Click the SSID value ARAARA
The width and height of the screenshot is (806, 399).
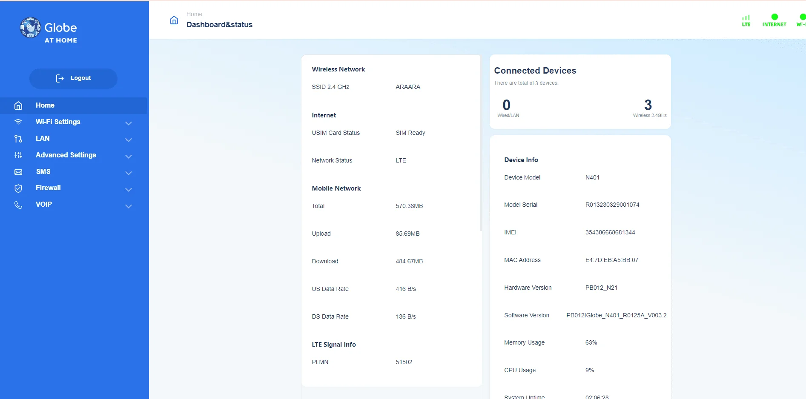(x=408, y=87)
